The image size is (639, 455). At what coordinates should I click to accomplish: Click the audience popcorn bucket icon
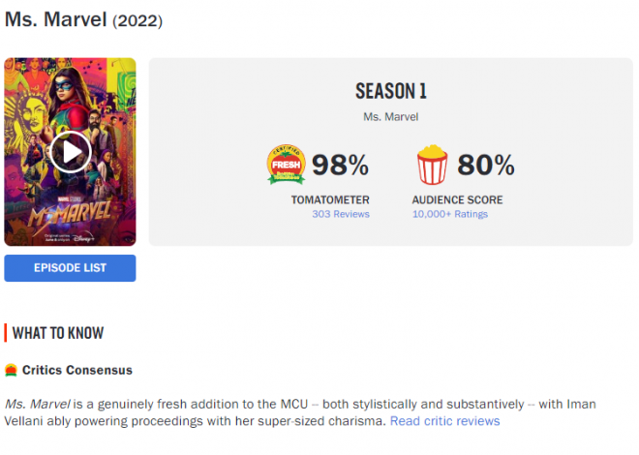coord(431,166)
